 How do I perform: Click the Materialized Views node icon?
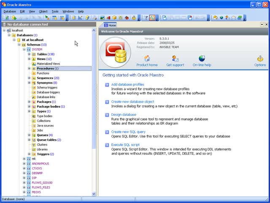[34, 63]
